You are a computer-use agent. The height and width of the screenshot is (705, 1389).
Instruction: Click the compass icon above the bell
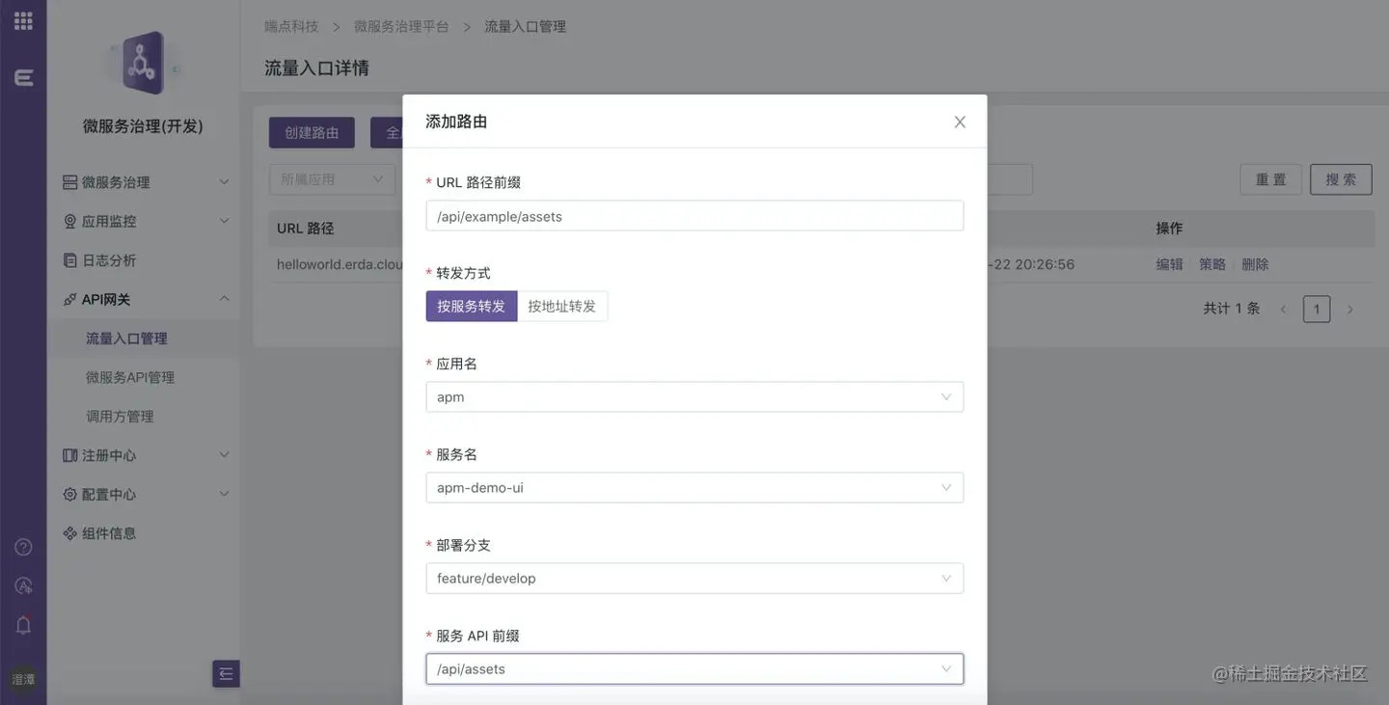pyautogui.click(x=23, y=585)
